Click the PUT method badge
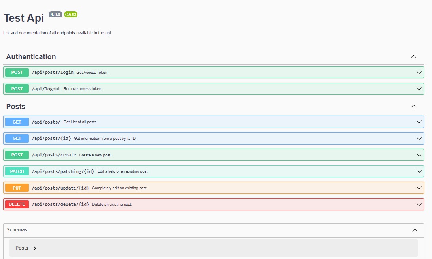Screen dimensions: 432x259 click(17, 188)
